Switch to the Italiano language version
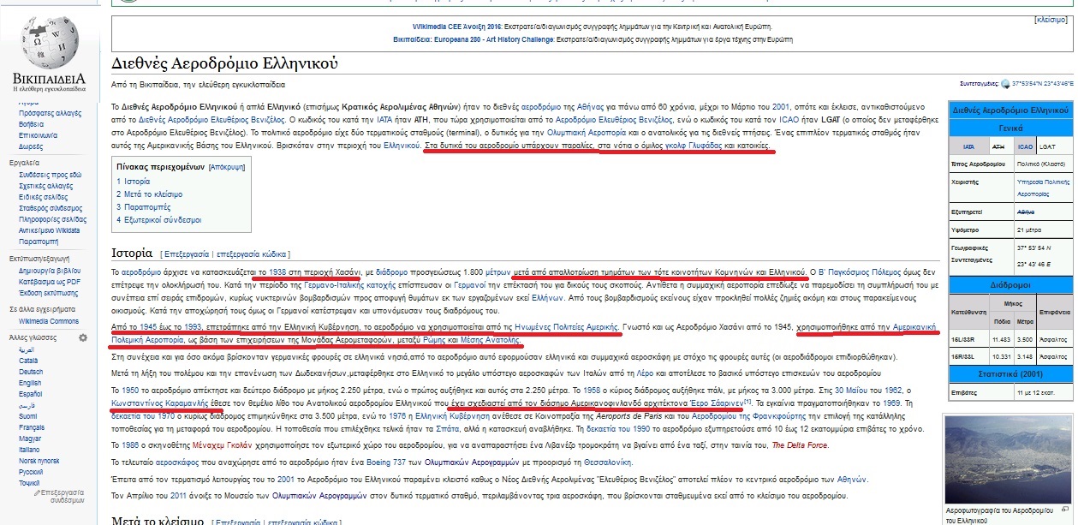 (29, 449)
